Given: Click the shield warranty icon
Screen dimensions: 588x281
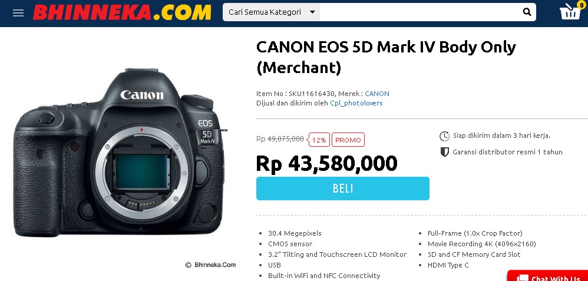Looking at the screenshot, I should pyautogui.click(x=444, y=152).
